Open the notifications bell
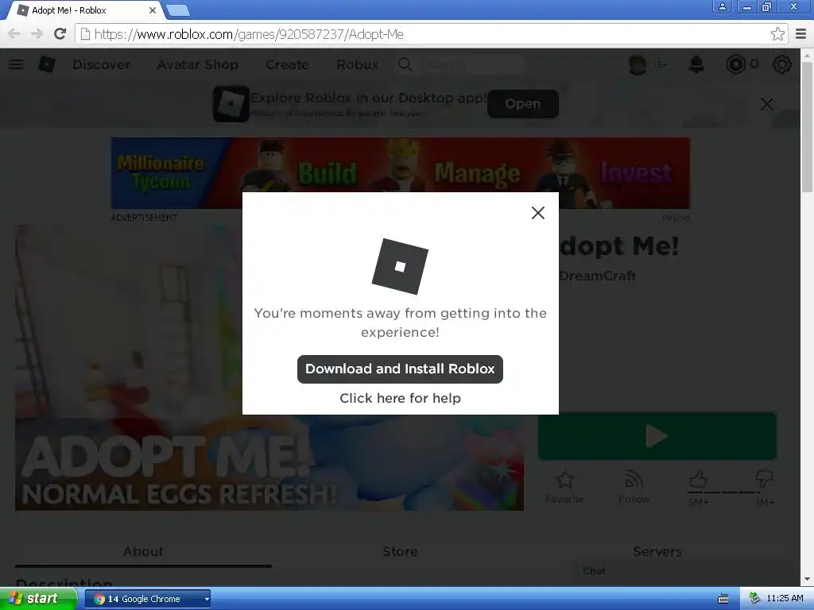 pyautogui.click(x=696, y=64)
